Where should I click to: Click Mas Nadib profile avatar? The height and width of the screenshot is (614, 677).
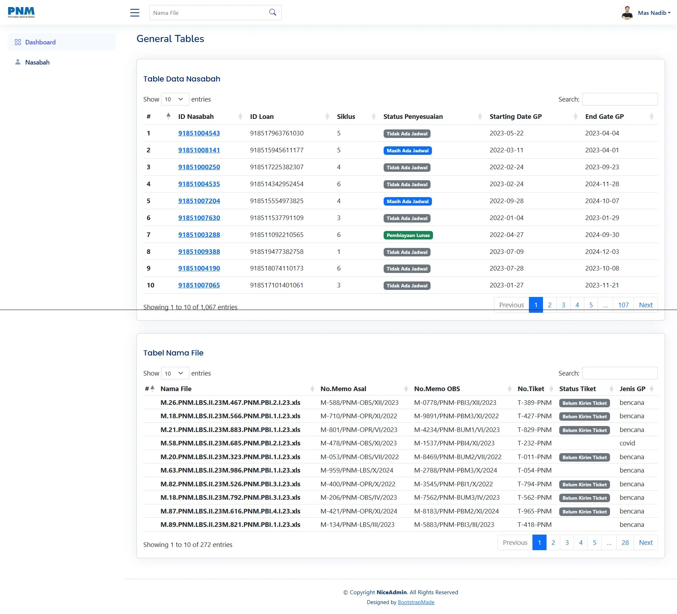pyautogui.click(x=627, y=13)
